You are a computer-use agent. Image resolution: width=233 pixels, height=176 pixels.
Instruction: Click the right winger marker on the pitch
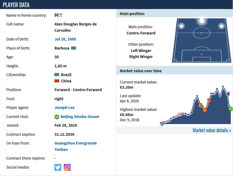coord(222,26)
